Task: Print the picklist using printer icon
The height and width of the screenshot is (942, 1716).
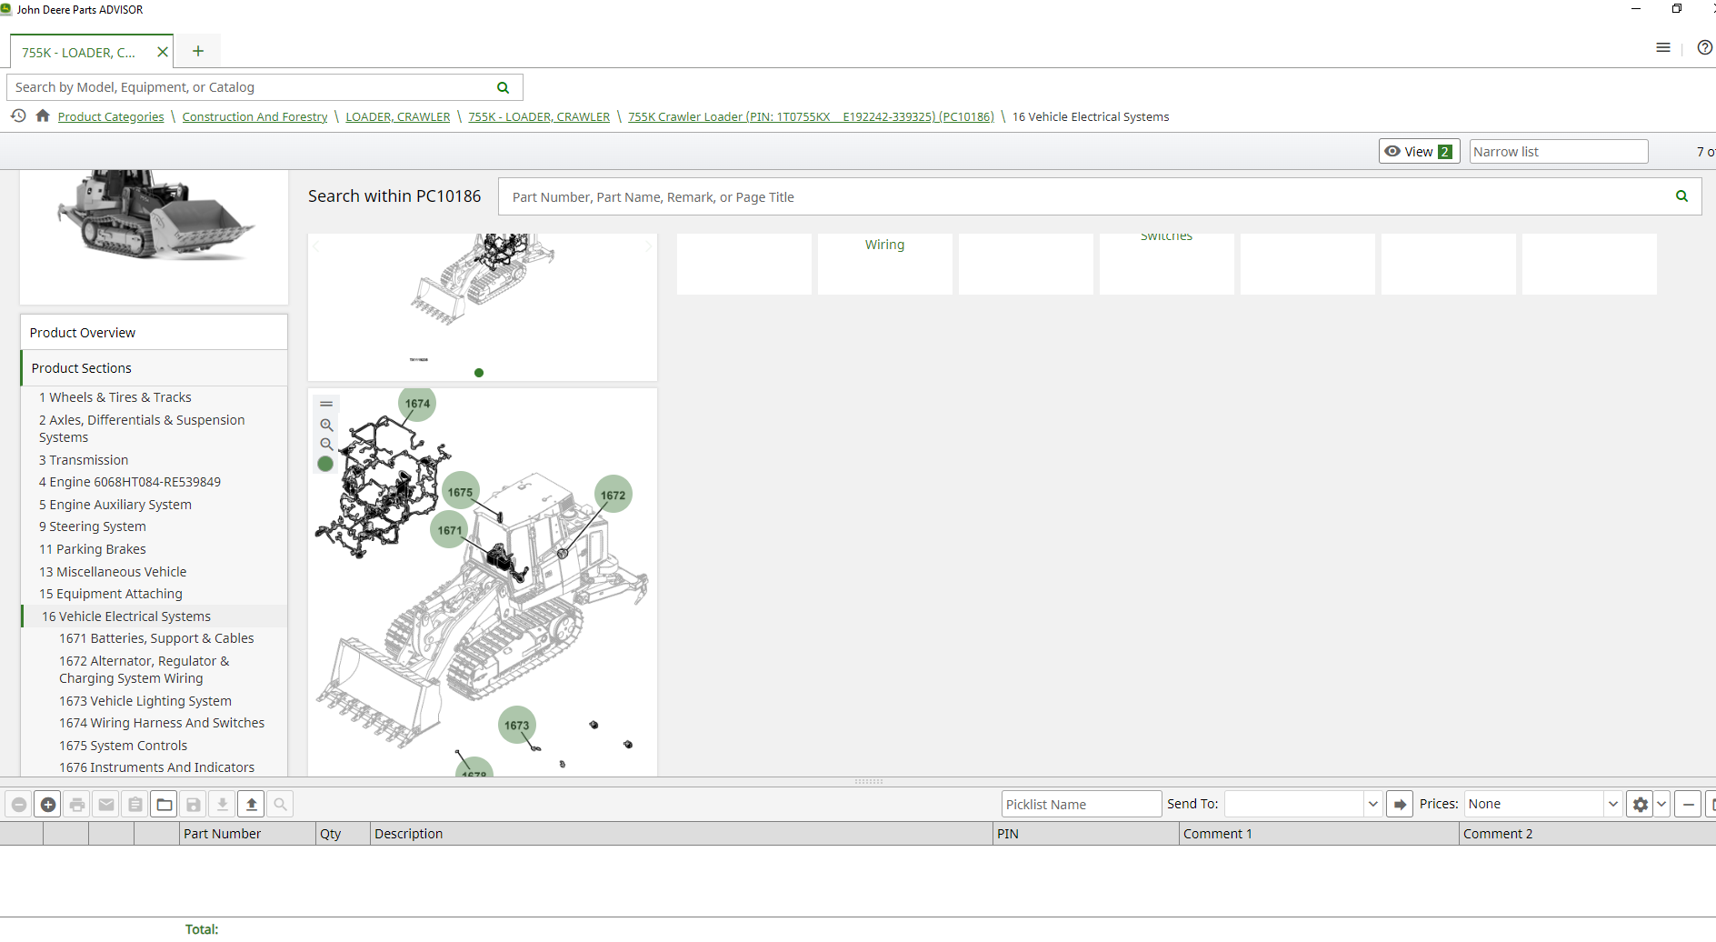Action: coord(77,805)
